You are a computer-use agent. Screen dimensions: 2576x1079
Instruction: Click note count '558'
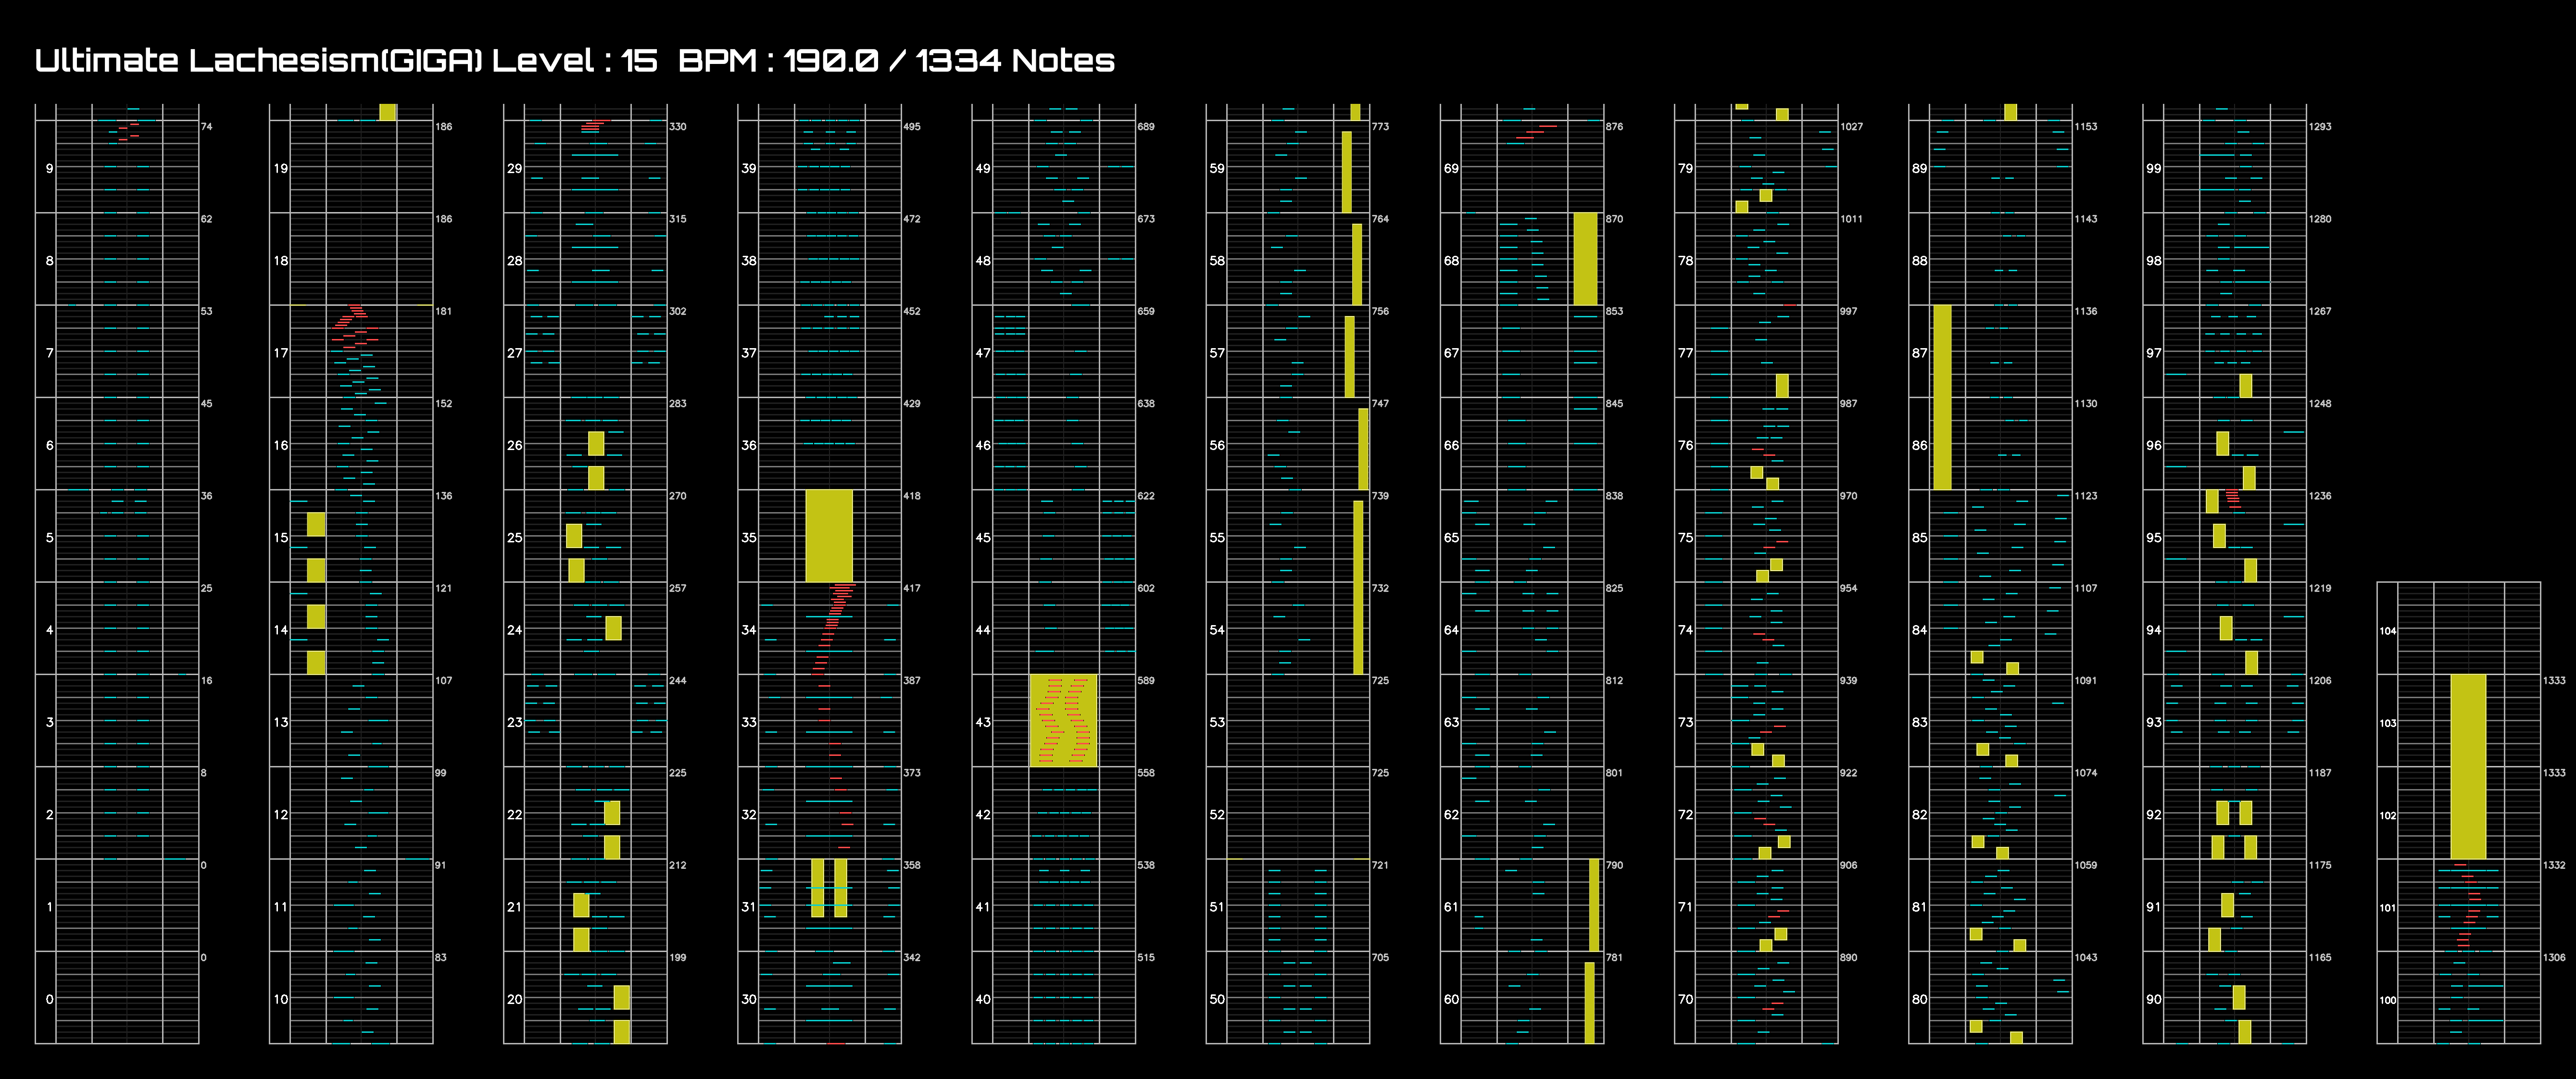tap(1146, 773)
